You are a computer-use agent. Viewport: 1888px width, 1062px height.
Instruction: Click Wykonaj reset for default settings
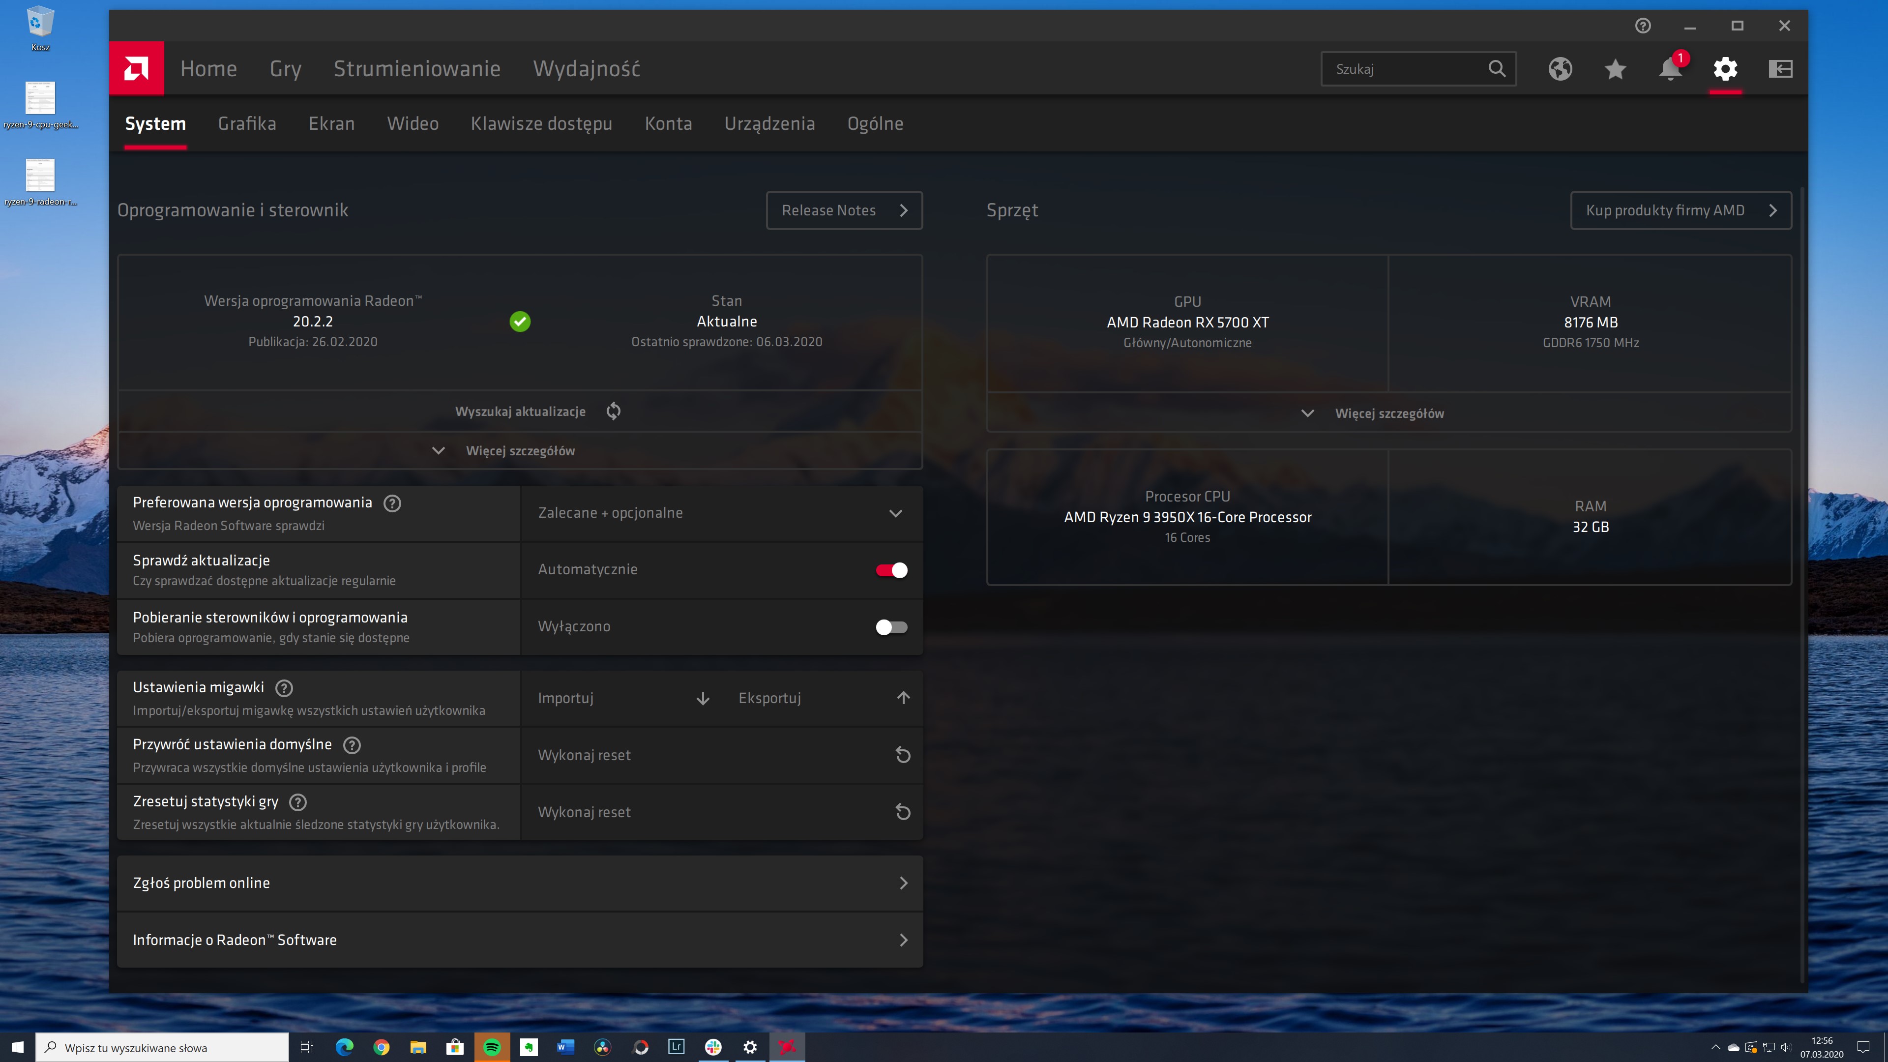(x=721, y=755)
